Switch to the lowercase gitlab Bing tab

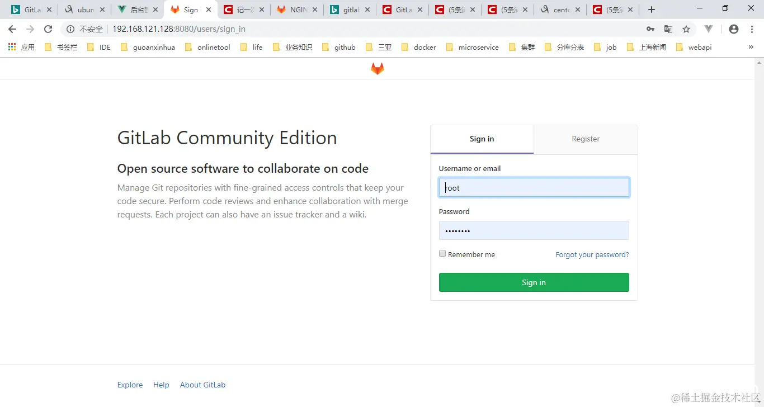click(x=350, y=10)
